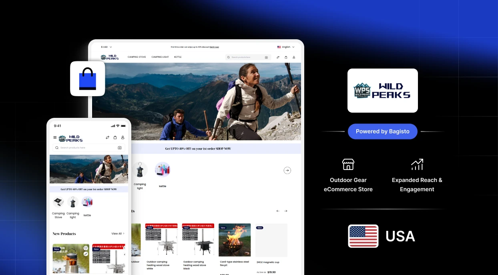The height and width of the screenshot is (275, 498).
Task: Open the user account icon on tablet
Action: coord(294,57)
